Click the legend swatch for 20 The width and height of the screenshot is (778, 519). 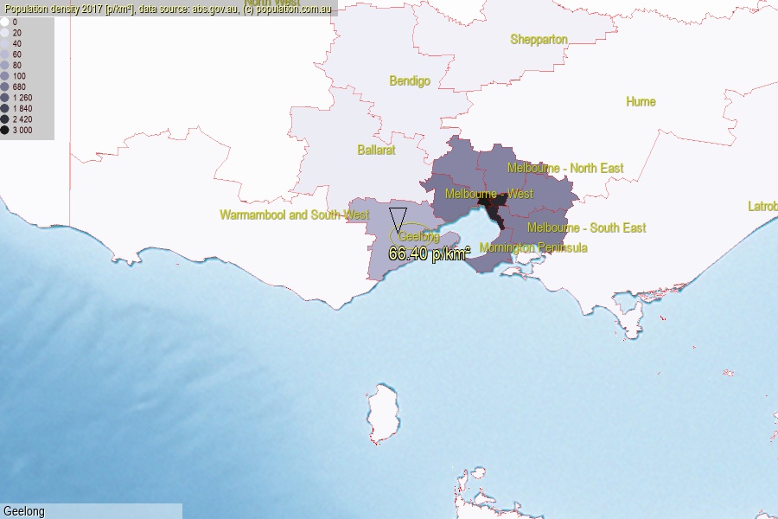point(4,33)
